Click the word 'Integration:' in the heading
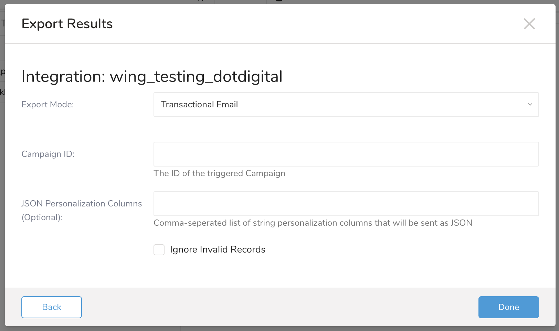This screenshot has height=331, width=559. [63, 76]
